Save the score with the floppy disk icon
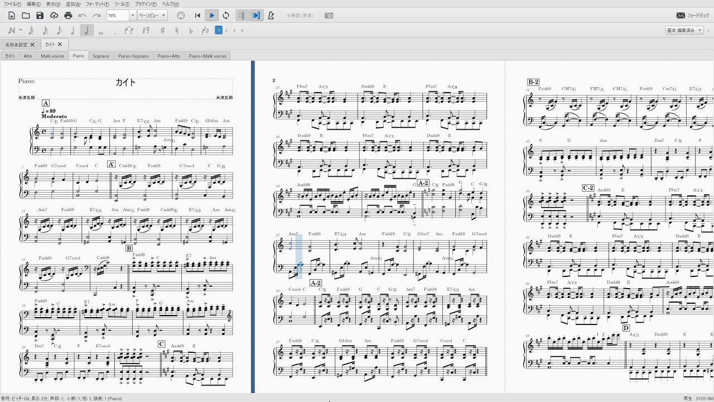714x402 pixels. 40,16
